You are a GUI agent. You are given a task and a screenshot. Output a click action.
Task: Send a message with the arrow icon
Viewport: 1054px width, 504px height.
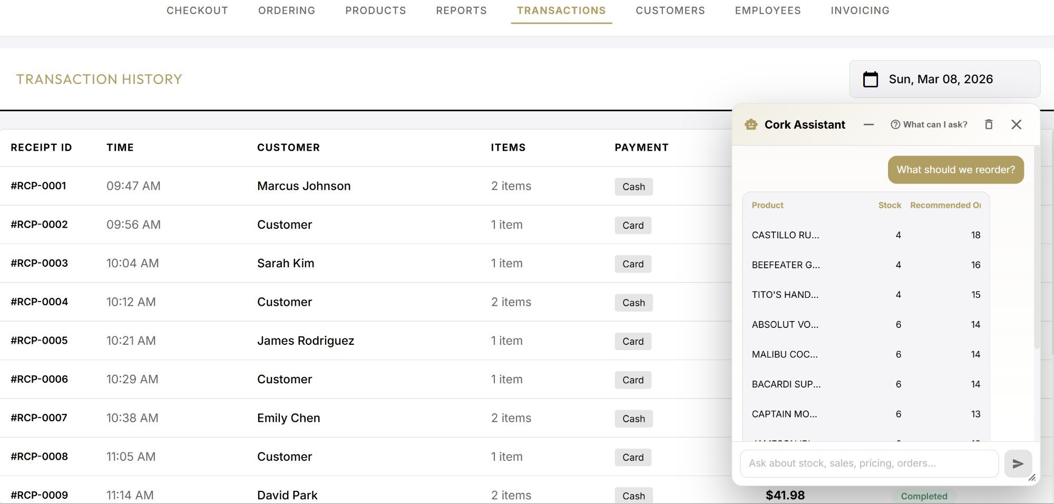1018,464
